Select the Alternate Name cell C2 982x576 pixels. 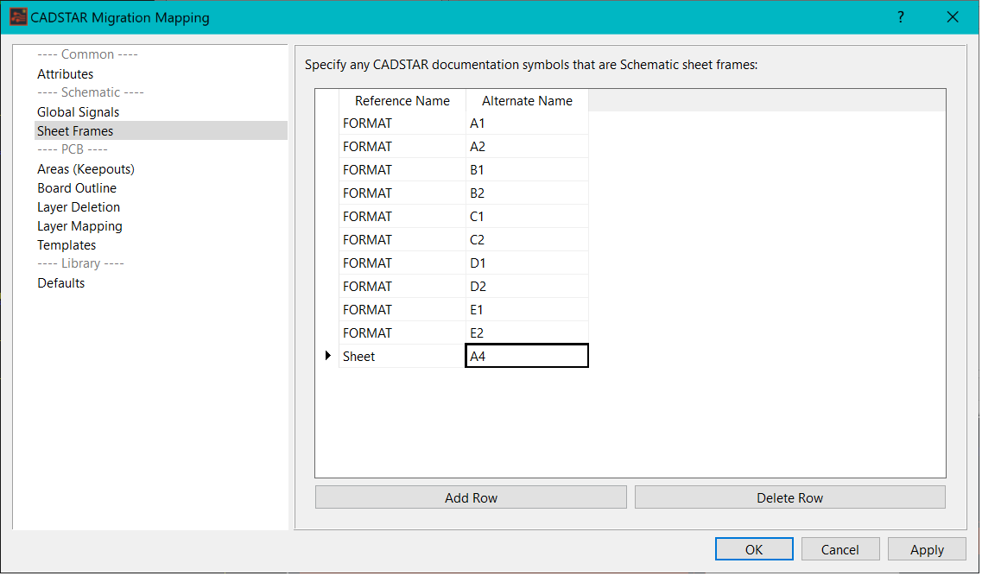[x=528, y=240]
